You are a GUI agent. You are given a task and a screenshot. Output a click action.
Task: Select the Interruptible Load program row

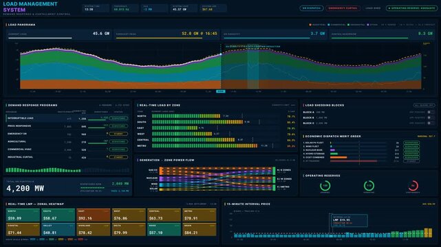tap(67, 118)
